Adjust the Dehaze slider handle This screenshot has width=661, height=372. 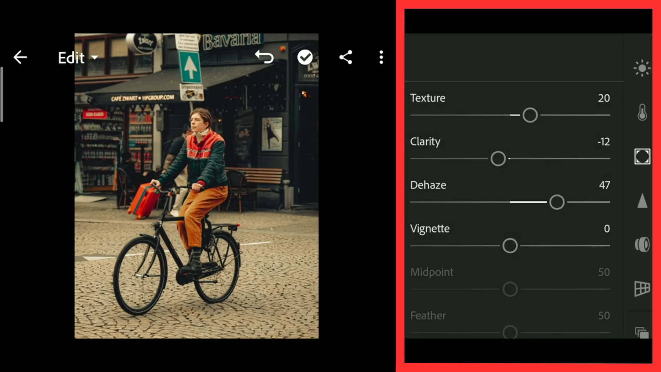[x=557, y=202]
